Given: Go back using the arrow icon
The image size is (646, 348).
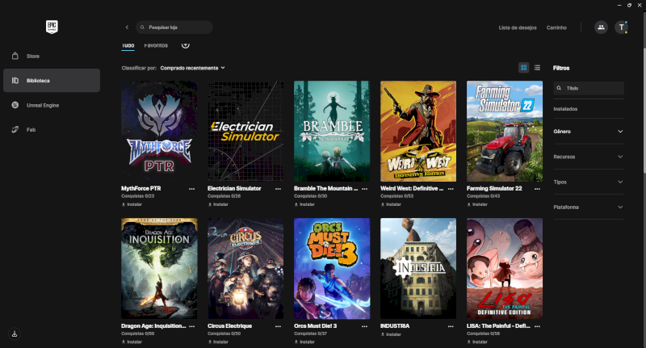Looking at the screenshot, I should (127, 27).
